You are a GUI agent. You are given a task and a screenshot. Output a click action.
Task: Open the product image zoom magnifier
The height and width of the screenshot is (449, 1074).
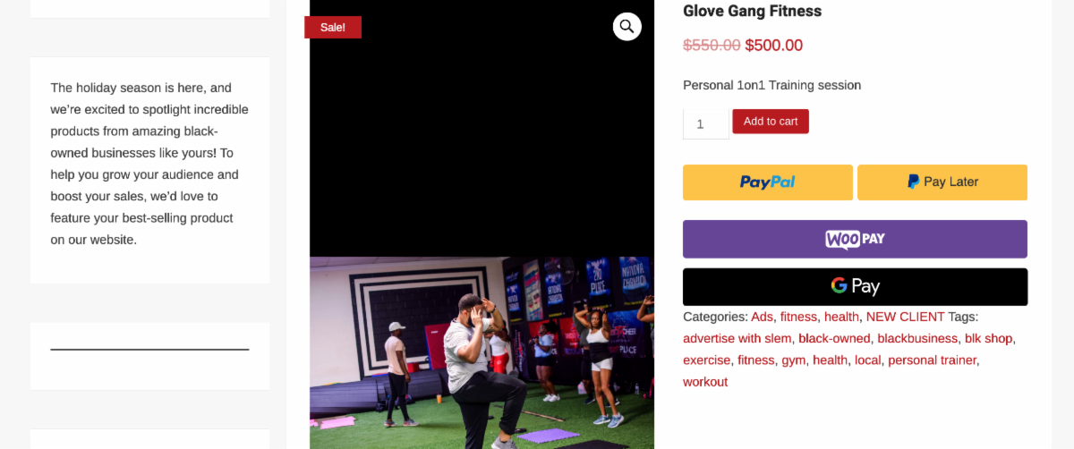click(627, 27)
